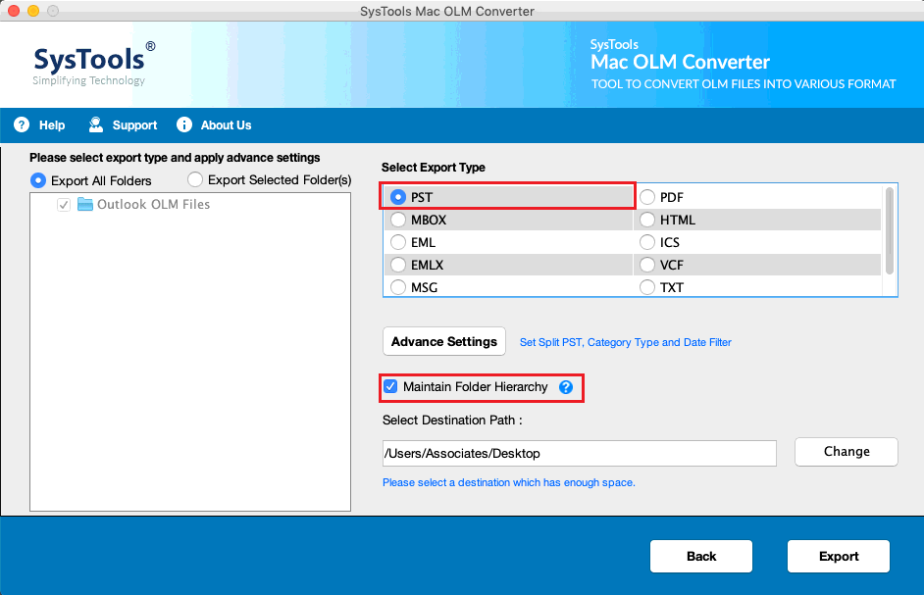Choose HTML export type
924x595 pixels.
click(x=647, y=220)
